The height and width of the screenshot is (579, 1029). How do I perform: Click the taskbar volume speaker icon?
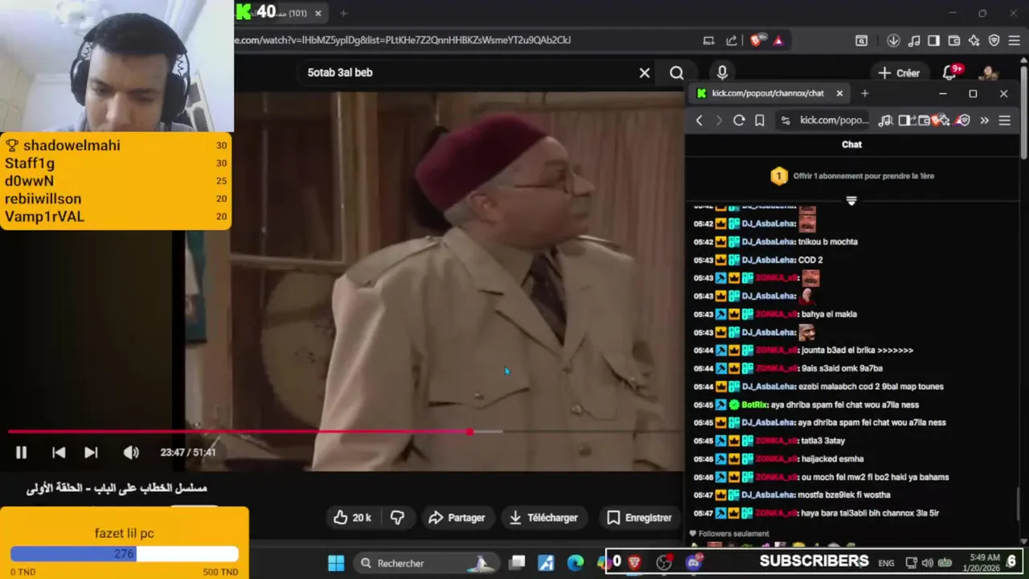tap(928, 563)
